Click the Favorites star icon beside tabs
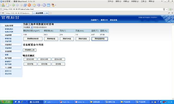Viewport: 174px width, 104px height. point(3,13)
